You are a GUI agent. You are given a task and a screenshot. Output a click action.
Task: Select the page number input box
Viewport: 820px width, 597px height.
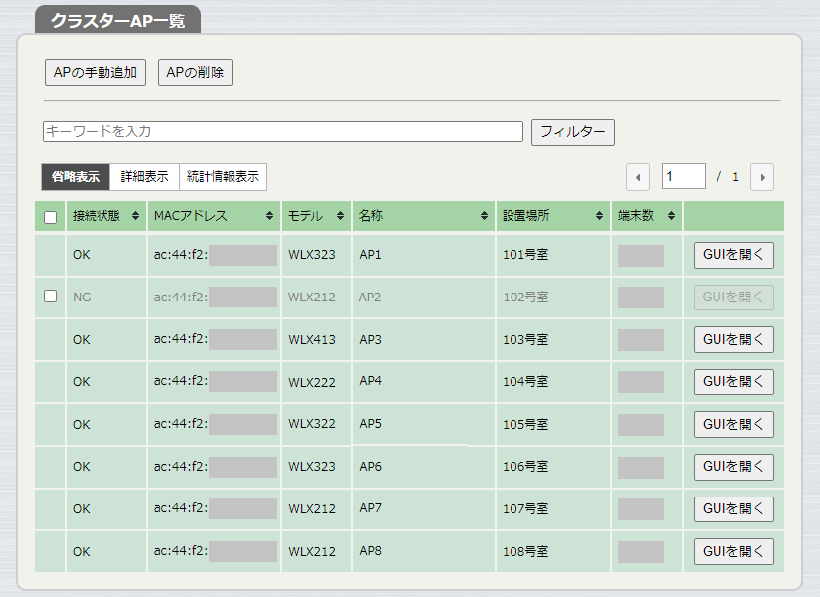(x=684, y=176)
